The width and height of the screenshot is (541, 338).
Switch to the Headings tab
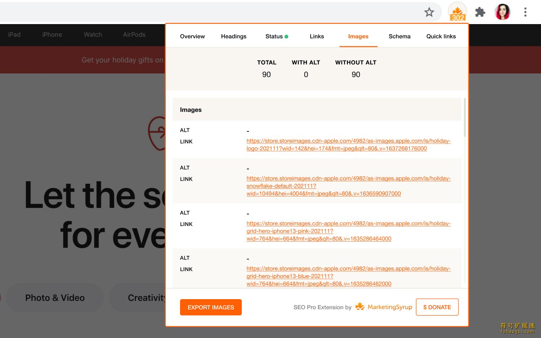[x=234, y=36]
